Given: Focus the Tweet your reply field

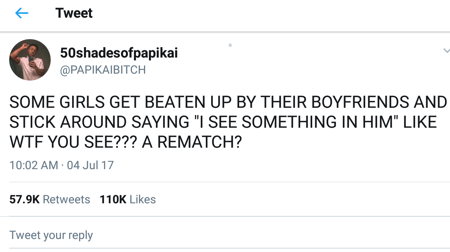Looking at the screenshot, I should [51, 235].
